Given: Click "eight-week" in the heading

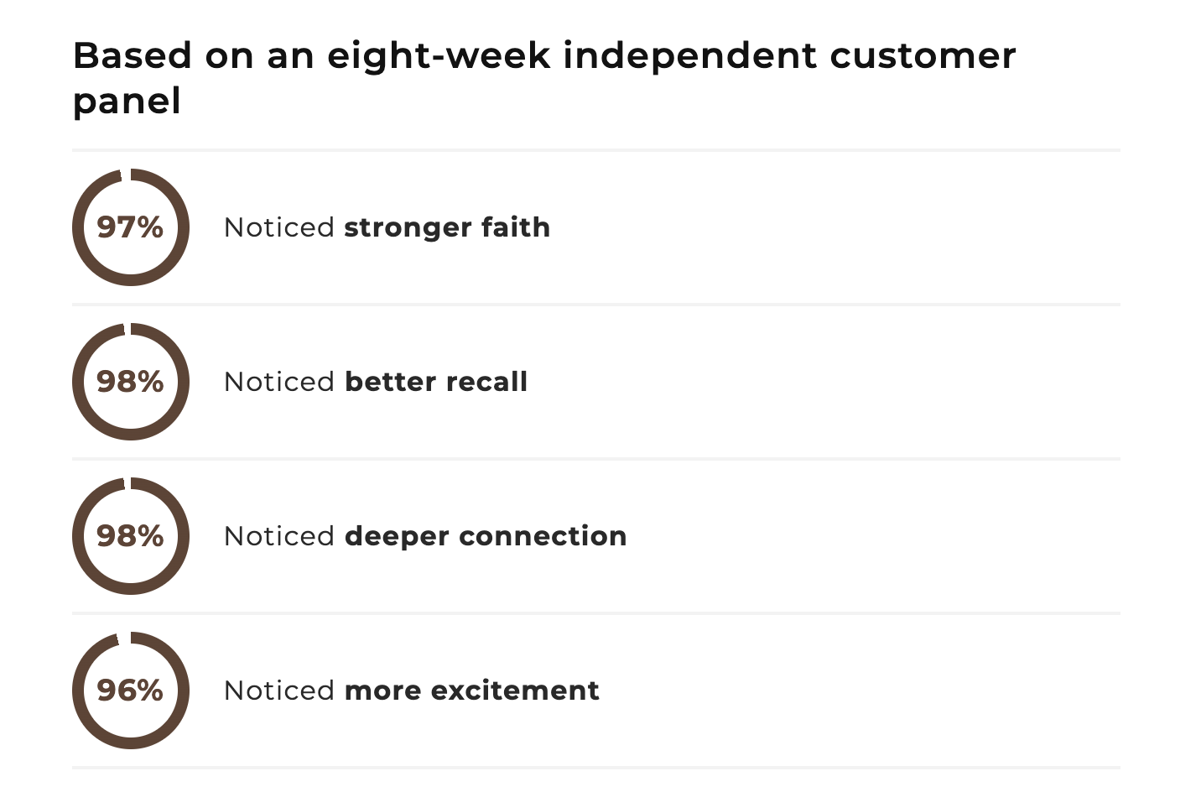Looking at the screenshot, I should (x=439, y=56).
